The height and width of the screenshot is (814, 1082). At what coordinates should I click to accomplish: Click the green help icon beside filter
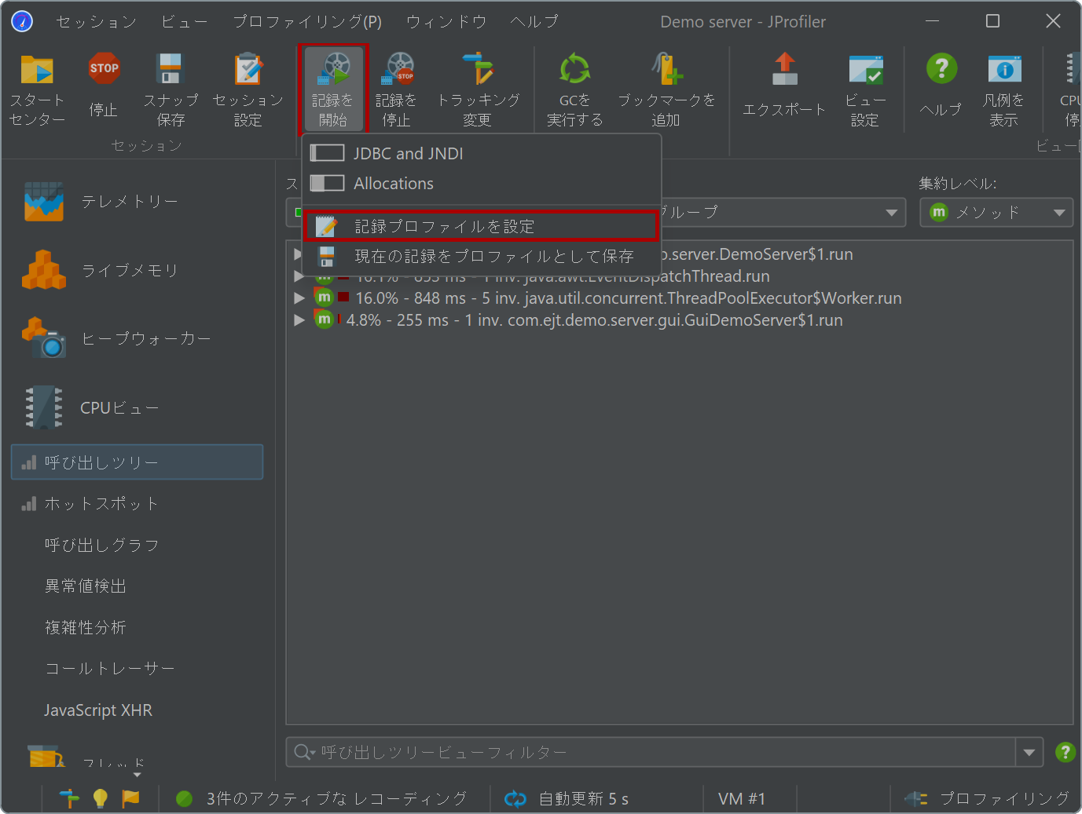coord(1065,752)
